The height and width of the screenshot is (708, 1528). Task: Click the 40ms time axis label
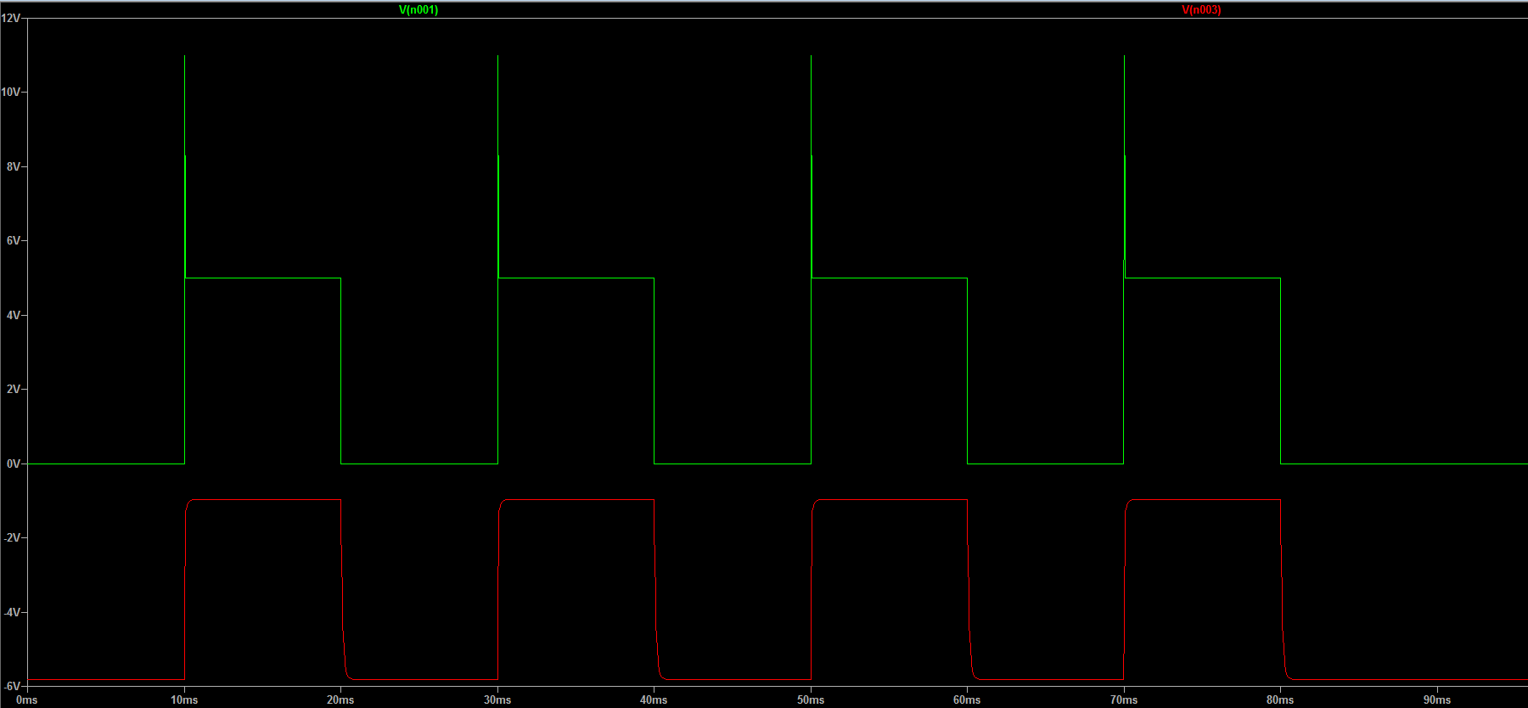pos(654,700)
